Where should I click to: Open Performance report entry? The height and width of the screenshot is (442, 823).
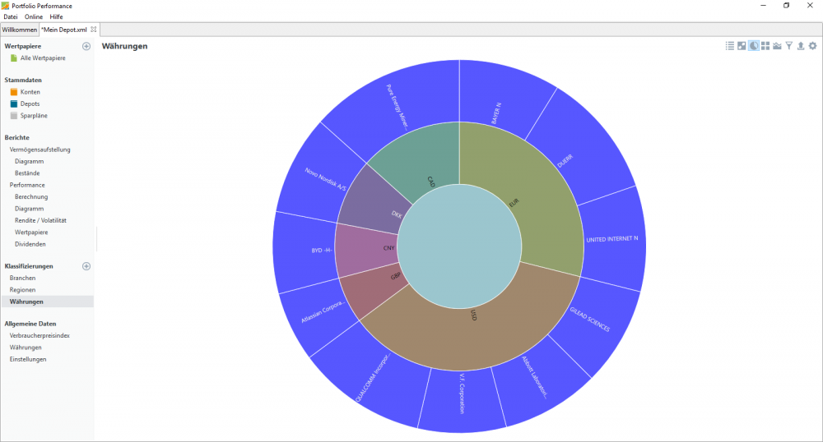27,185
